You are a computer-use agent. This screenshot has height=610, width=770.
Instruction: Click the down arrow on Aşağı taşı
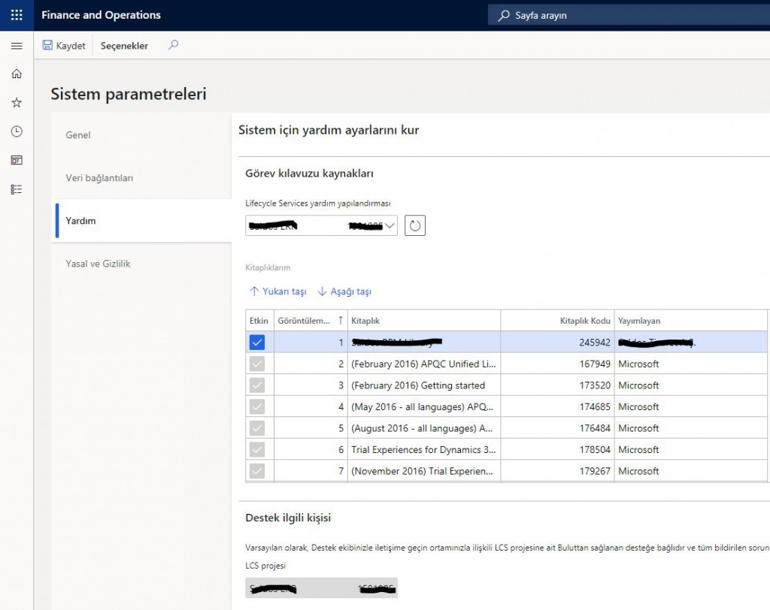point(322,291)
